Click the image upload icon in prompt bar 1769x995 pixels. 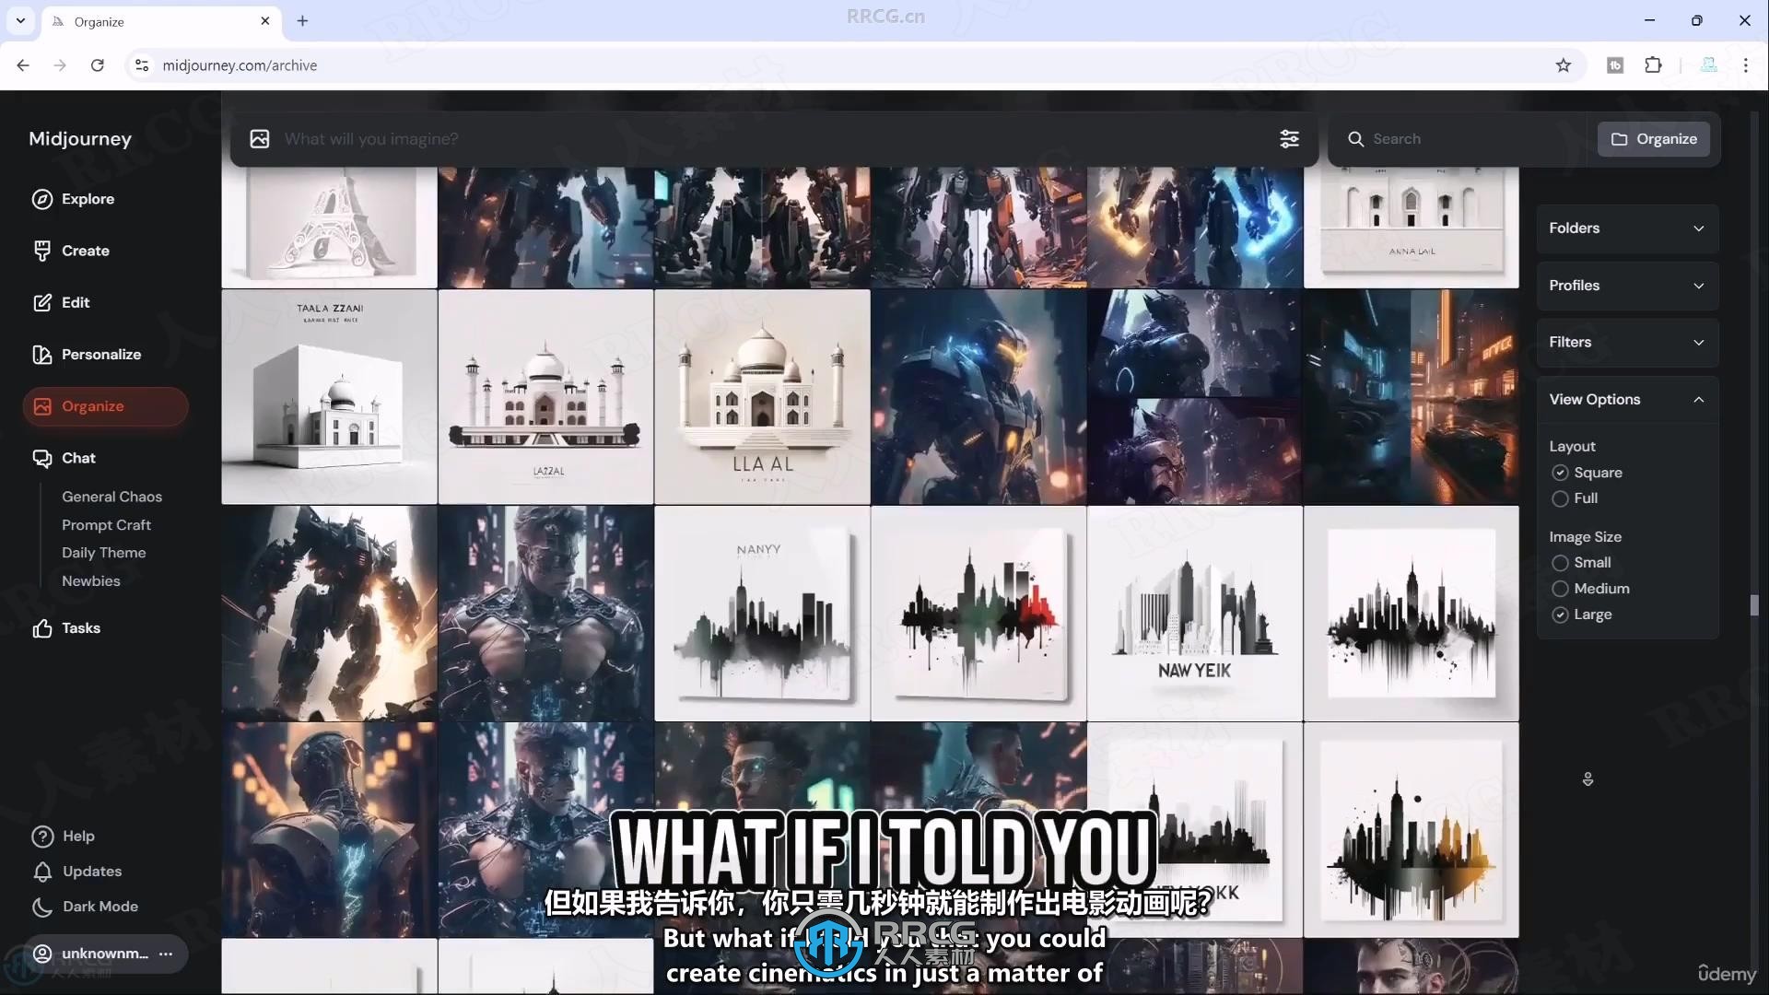[260, 139]
